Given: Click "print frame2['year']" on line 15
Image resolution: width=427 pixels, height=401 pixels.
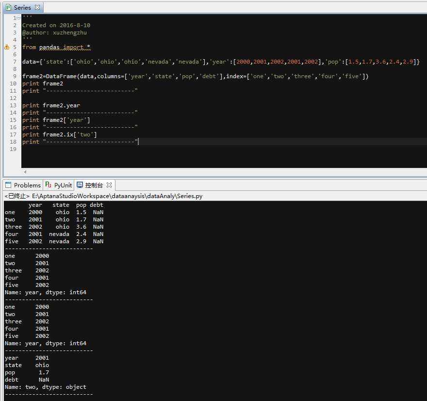Looking at the screenshot, I should pos(56,120).
